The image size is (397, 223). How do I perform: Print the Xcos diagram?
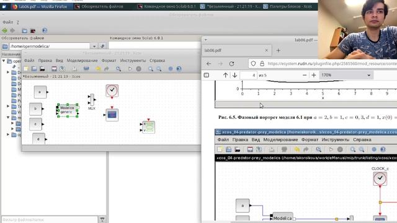point(86,69)
